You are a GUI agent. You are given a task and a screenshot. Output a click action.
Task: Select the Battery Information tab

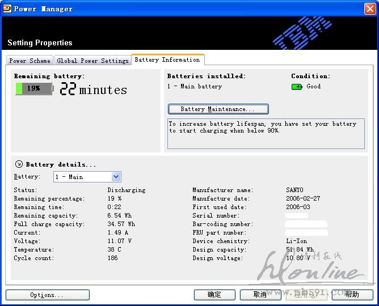point(167,59)
